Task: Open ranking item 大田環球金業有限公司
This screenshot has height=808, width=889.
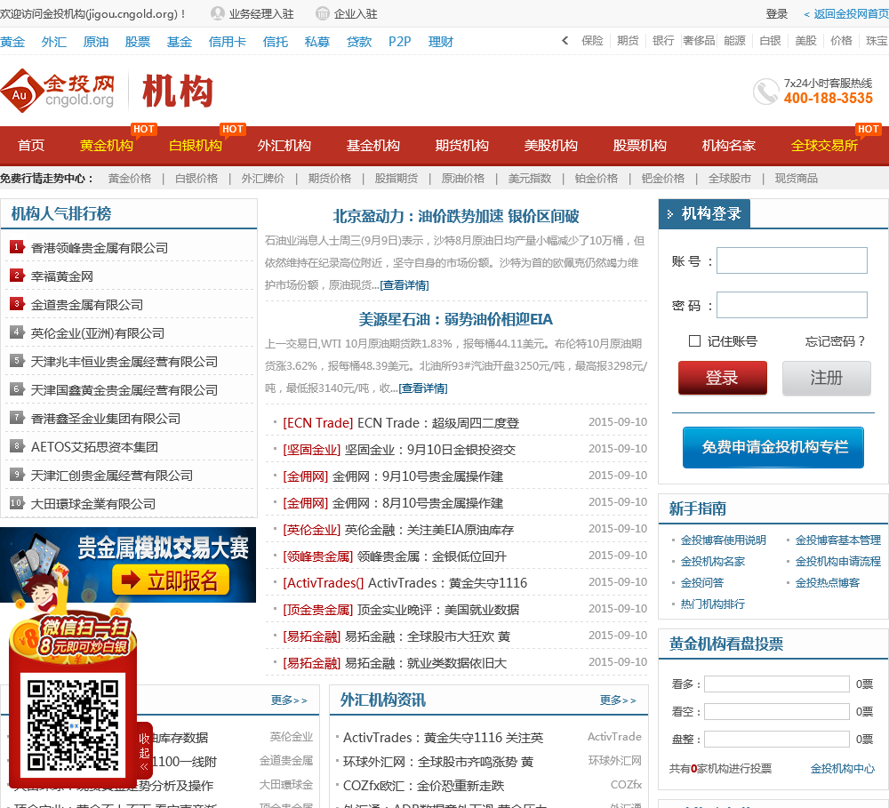Action: coord(93,503)
